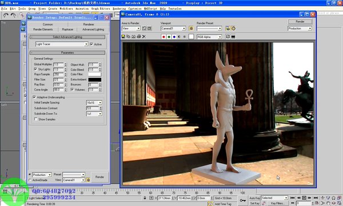Toggle the Volumes checkbox

(x=72, y=89)
